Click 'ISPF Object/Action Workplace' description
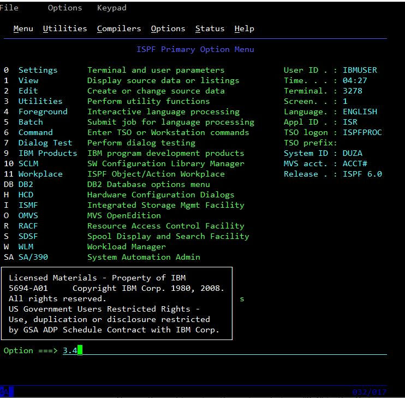405x398 pixels. coord(156,174)
